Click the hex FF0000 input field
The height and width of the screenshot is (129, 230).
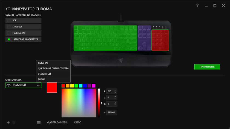coord(112,112)
